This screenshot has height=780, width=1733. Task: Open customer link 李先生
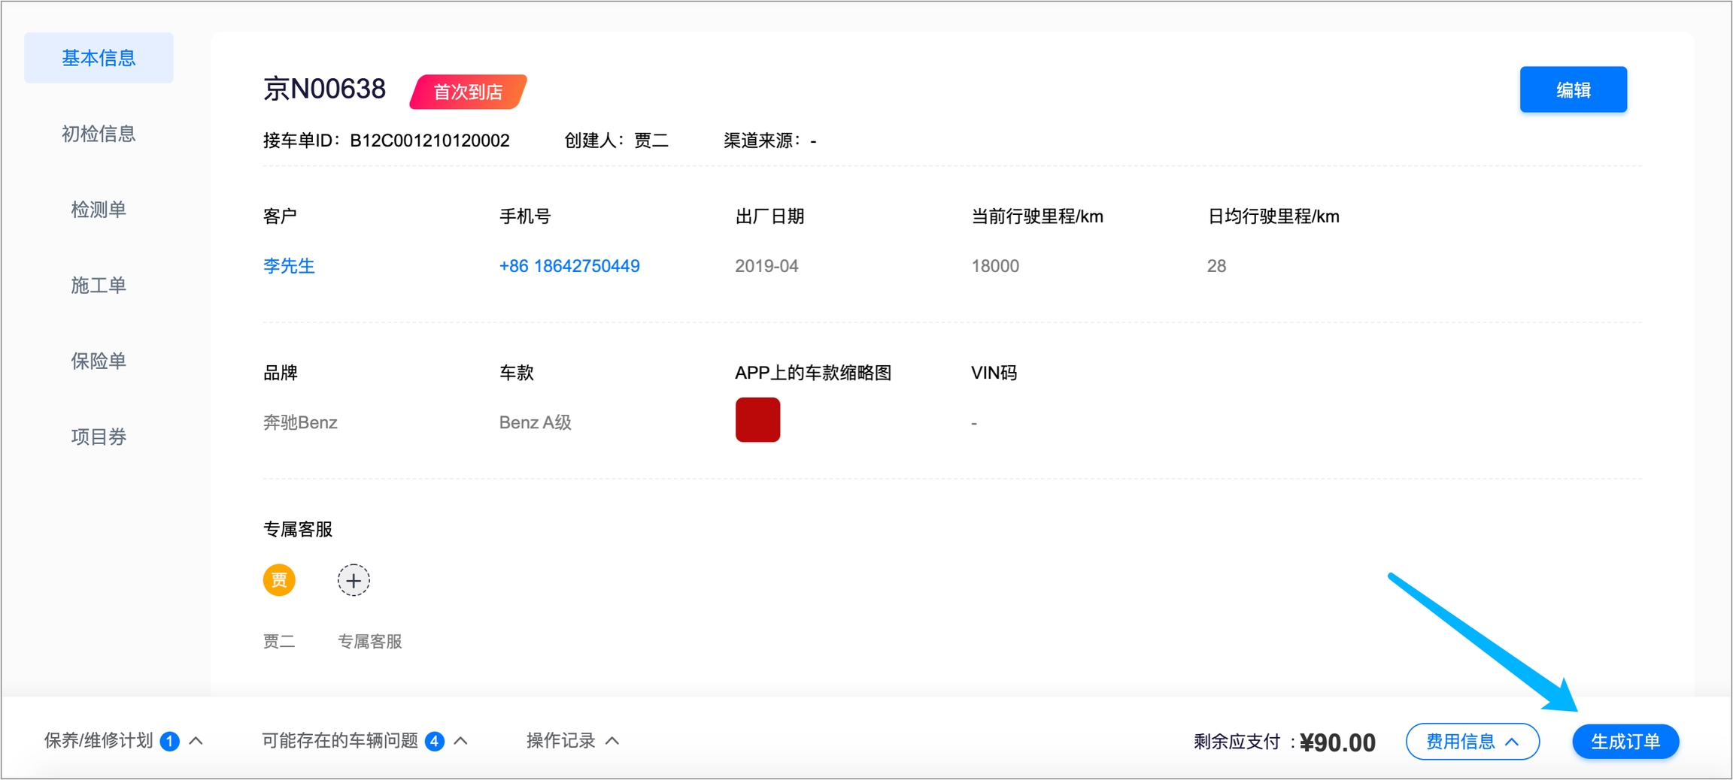[x=289, y=266]
